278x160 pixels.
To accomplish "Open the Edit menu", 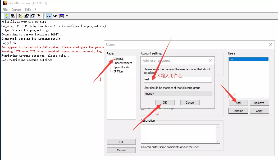I will coord(28,10).
